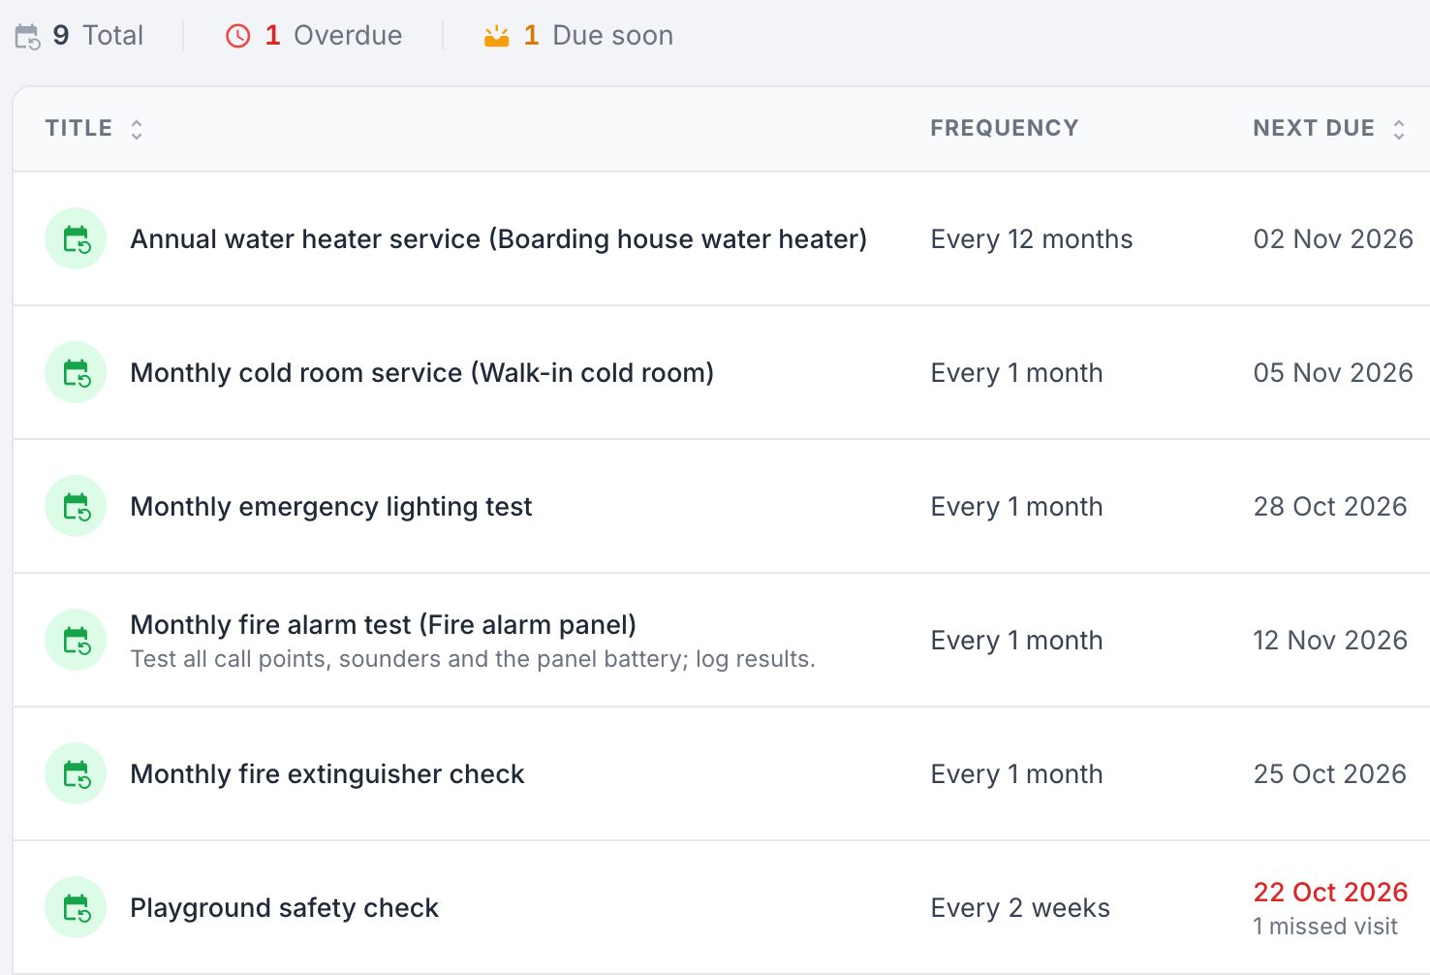
Task: Click the schedule icon beside Monthly fire extinguisher check
Action: pyautogui.click(x=76, y=773)
